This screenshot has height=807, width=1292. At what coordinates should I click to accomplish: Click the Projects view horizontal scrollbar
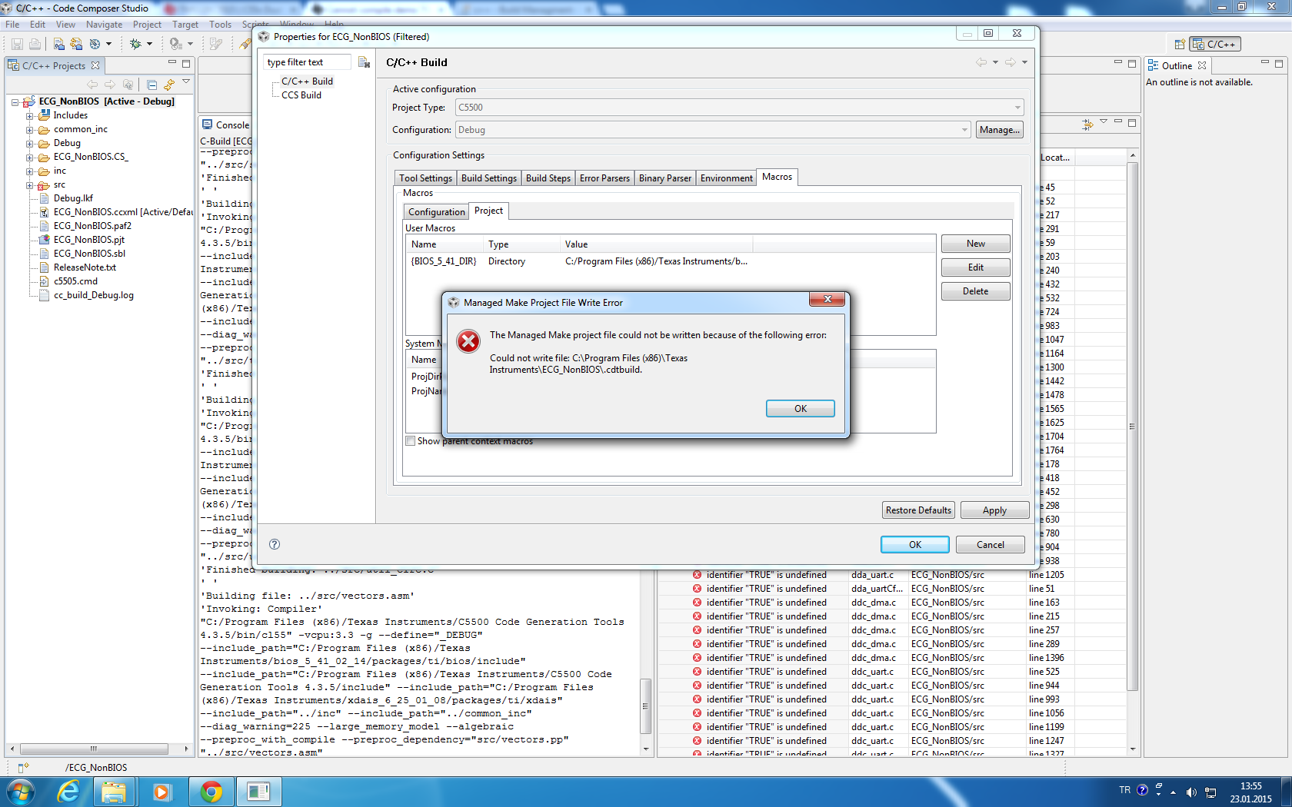(94, 749)
